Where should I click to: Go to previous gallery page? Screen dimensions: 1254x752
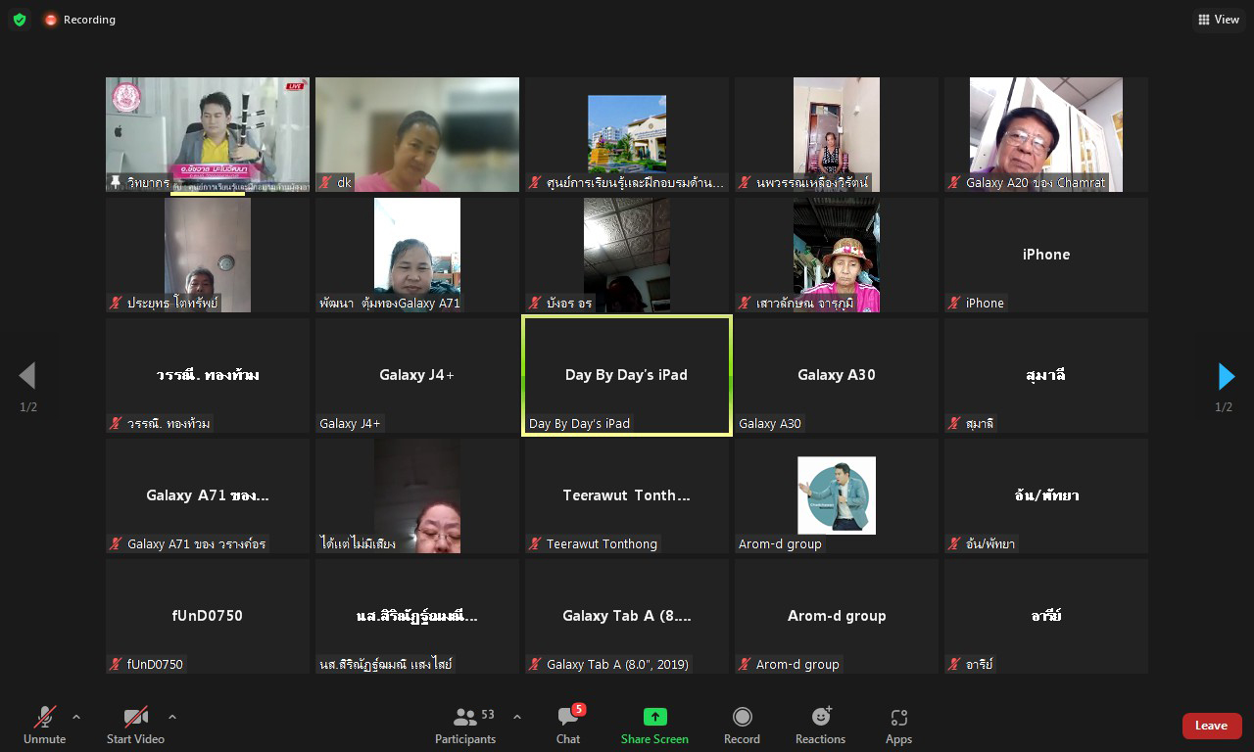(27, 376)
